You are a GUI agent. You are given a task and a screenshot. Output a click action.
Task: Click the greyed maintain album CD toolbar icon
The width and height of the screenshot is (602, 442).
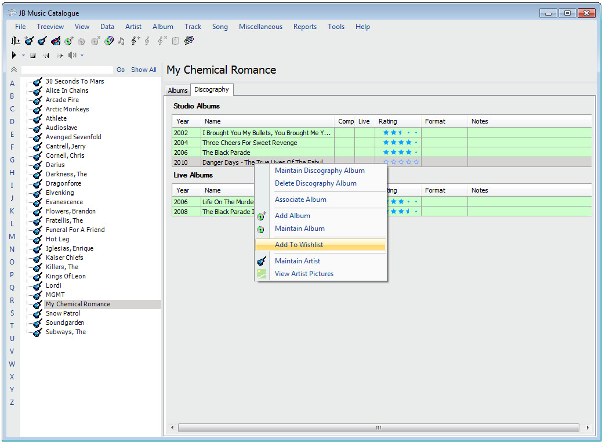[x=81, y=41]
